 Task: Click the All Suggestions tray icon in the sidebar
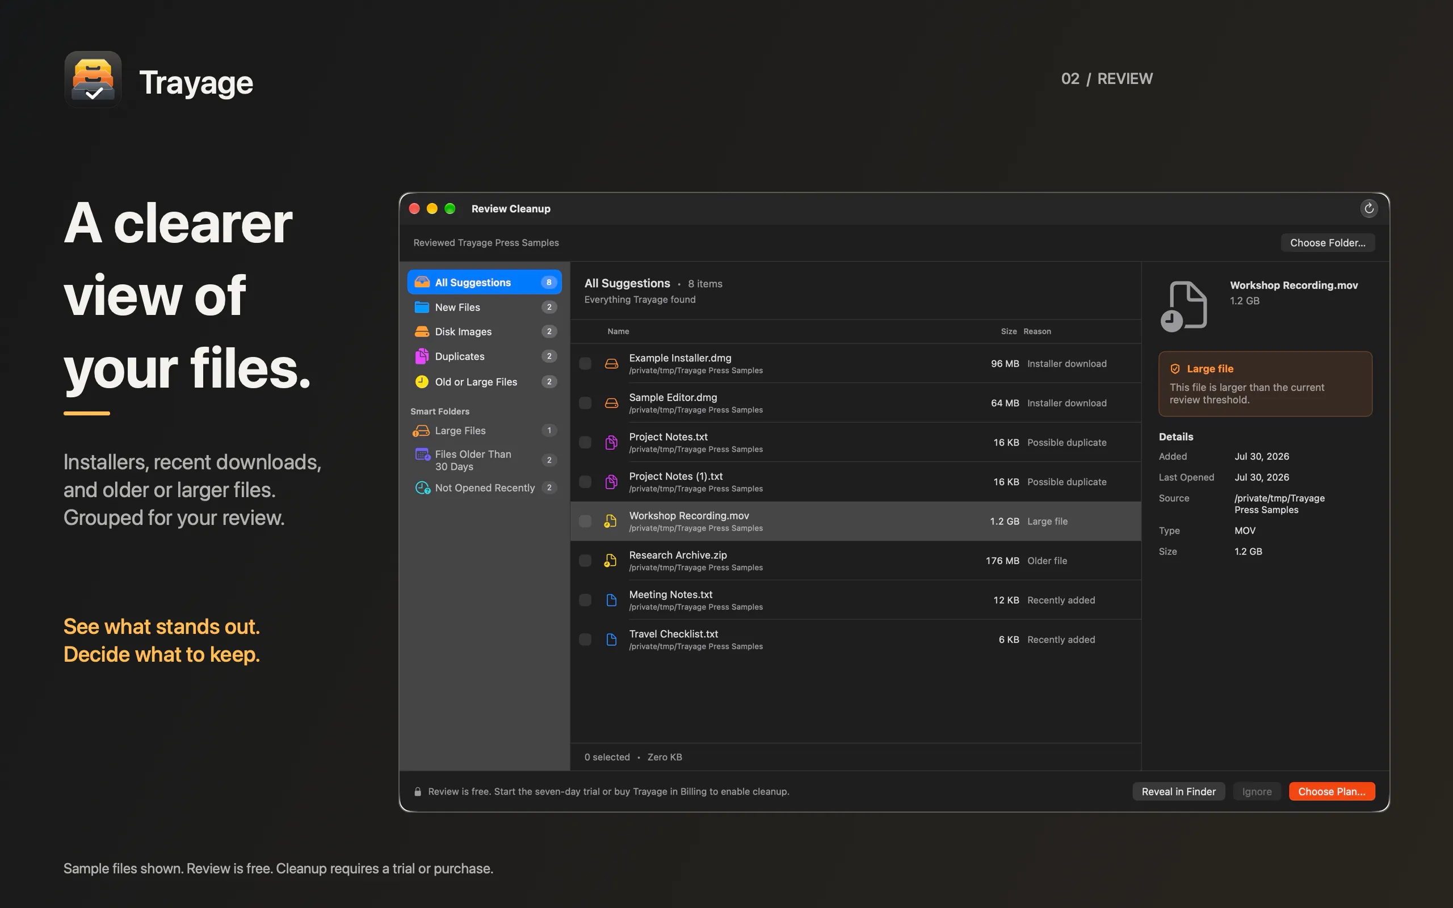[x=422, y=282]
